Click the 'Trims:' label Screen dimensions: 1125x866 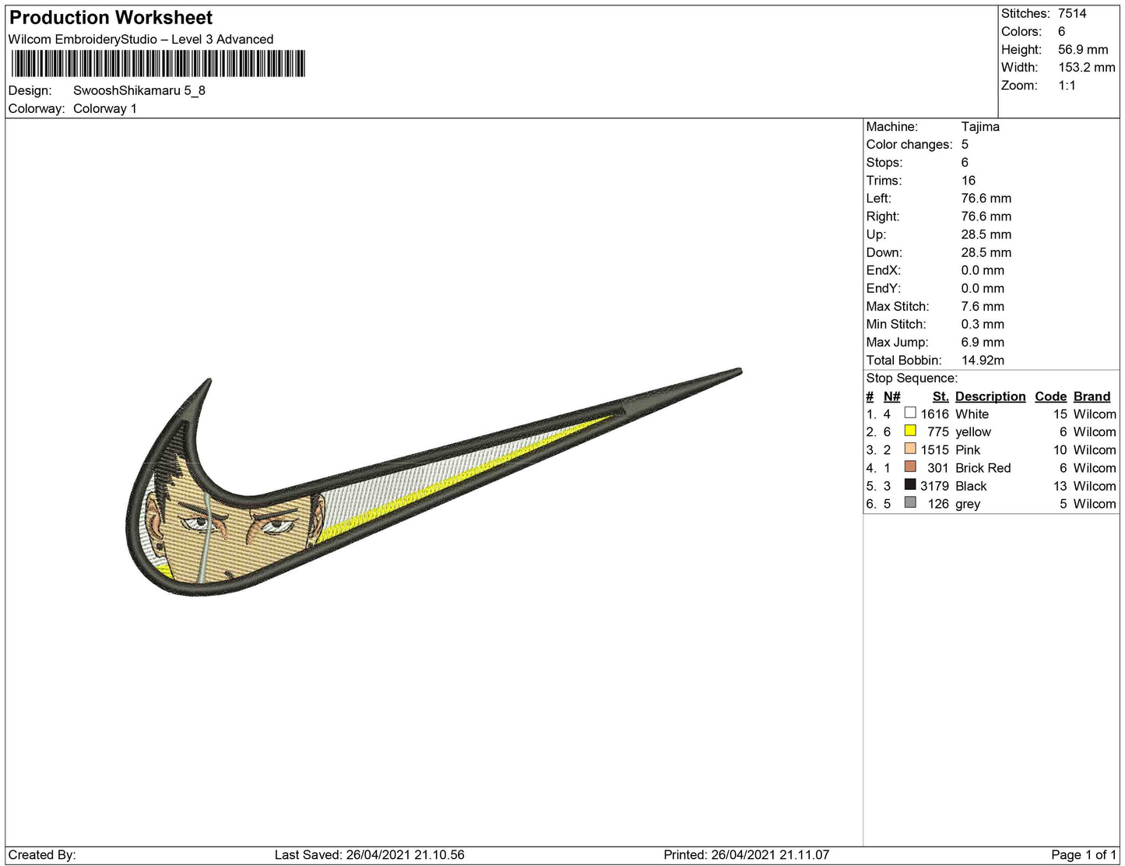click(884, 181)
